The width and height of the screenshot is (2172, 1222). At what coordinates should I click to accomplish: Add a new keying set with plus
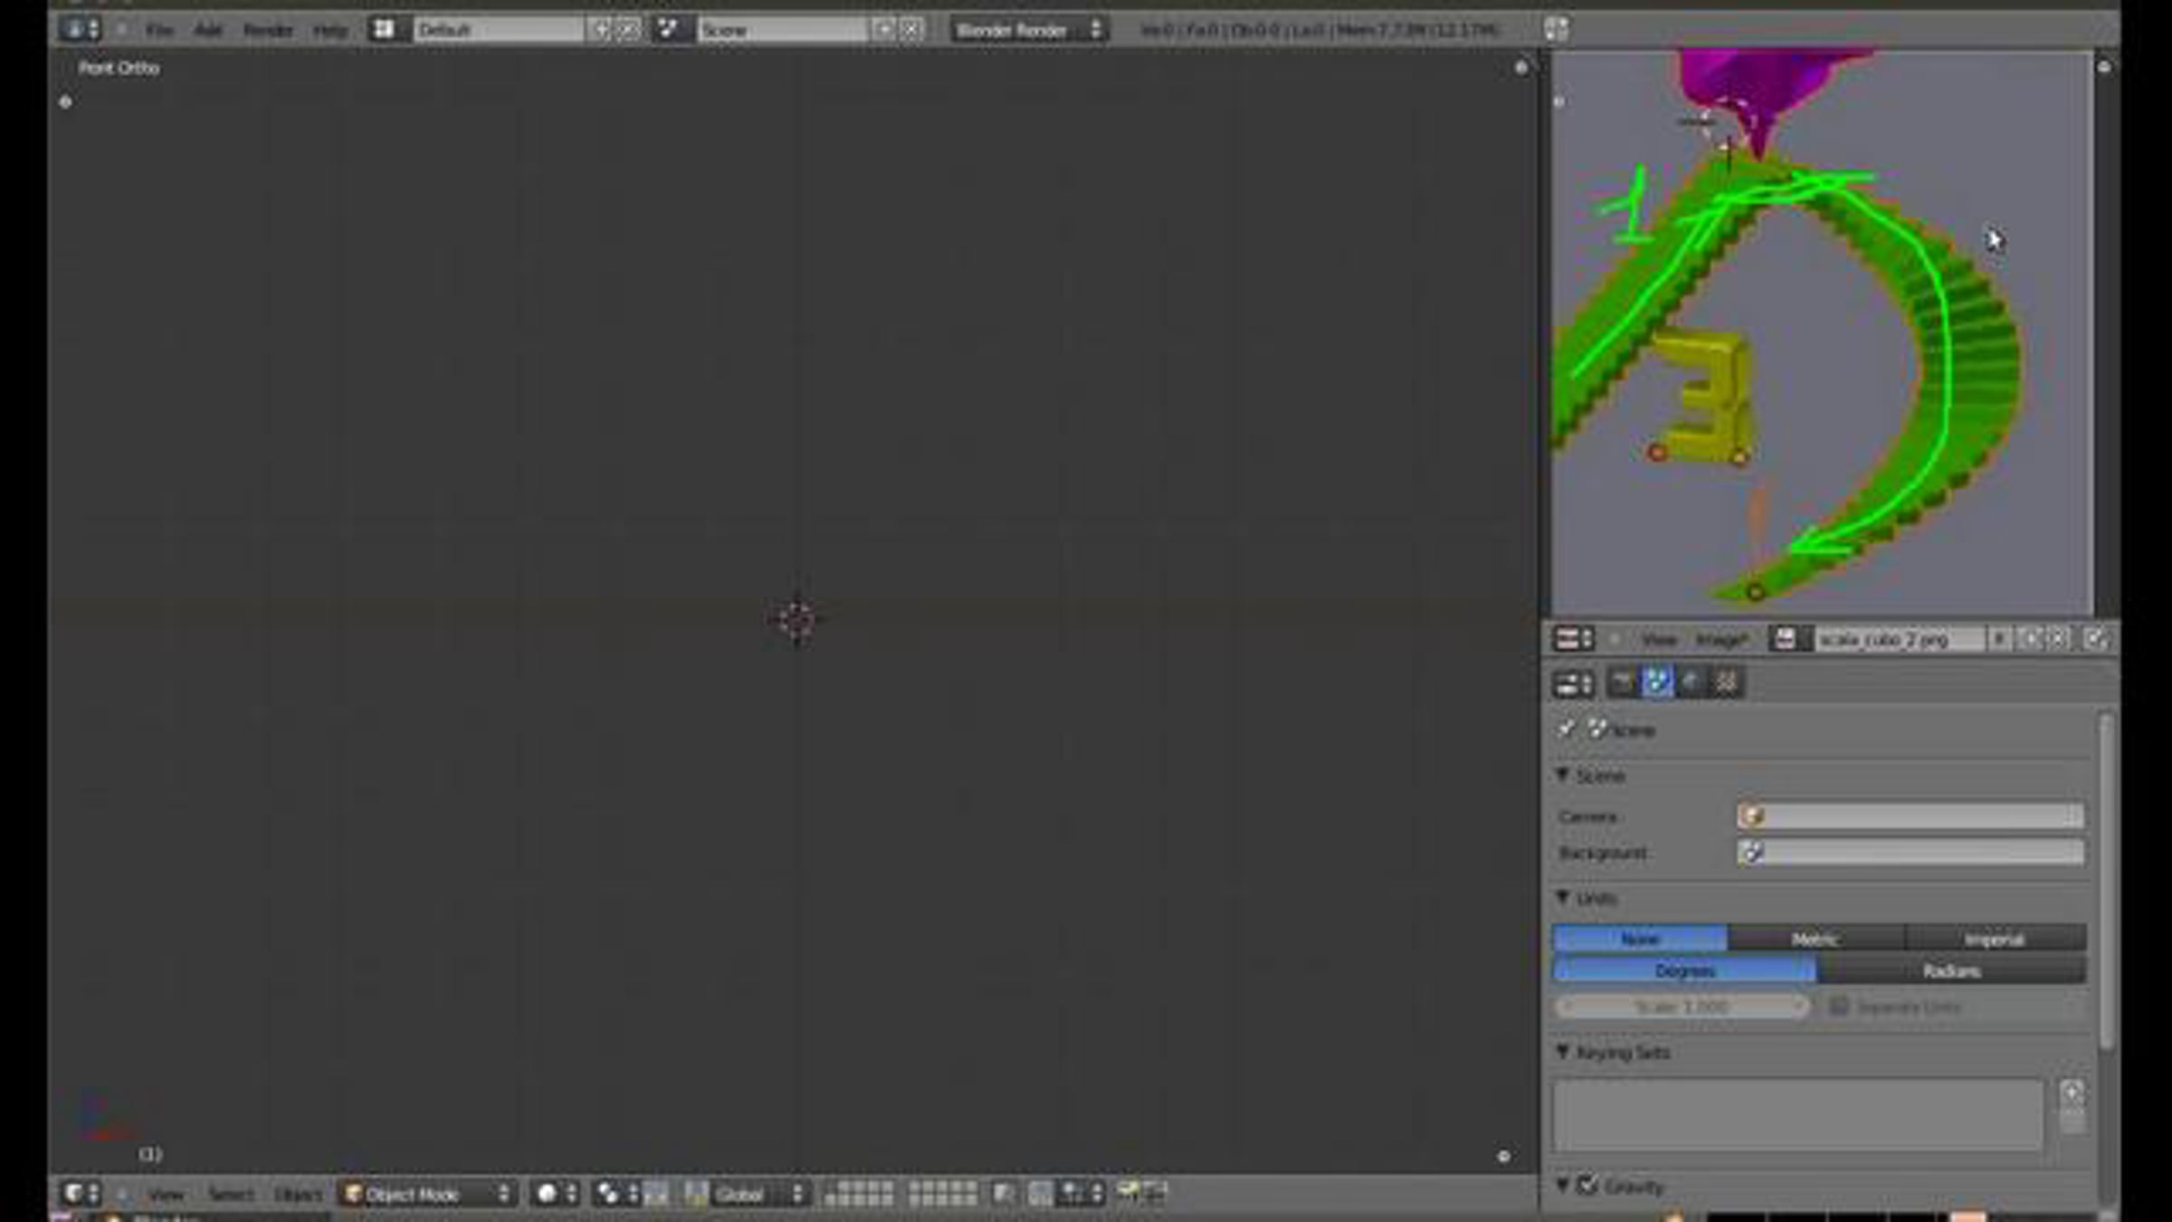click(x=2072, y=1093)
